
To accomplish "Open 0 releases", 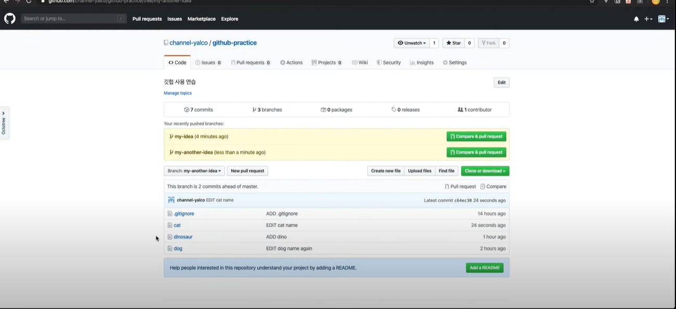I will pyautogui.click(x=406, y=110).
